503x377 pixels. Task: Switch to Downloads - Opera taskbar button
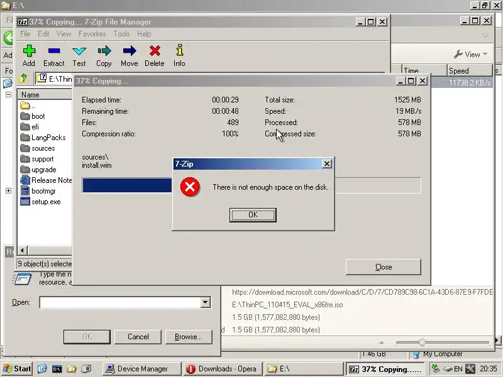[x=223, y=369]
